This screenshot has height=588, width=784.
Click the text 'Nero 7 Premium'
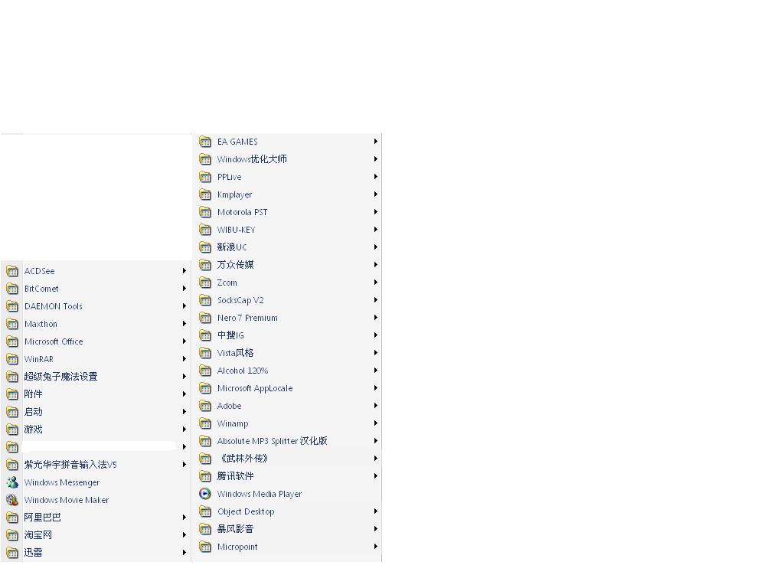247,318
